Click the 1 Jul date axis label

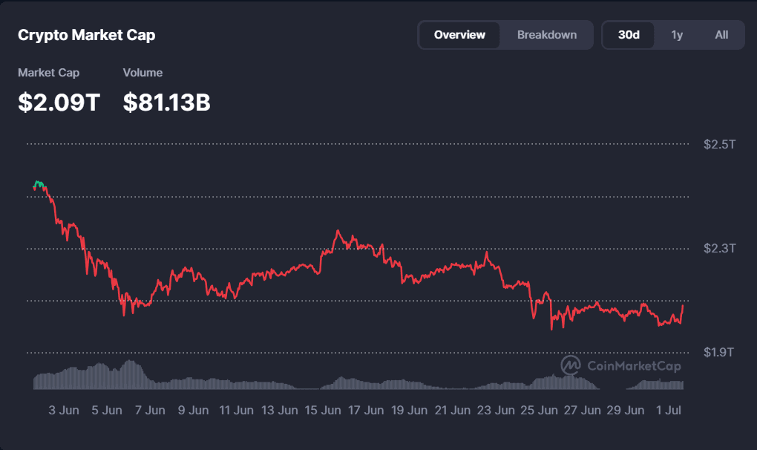[668, 411]
